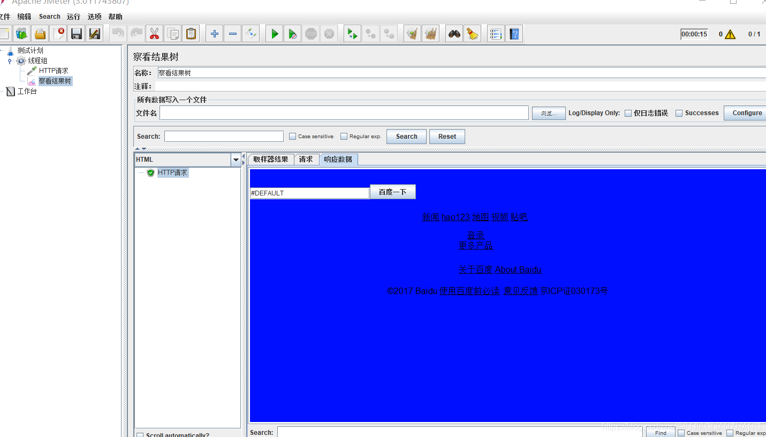Open the About Baidu link
The width and height of the screenshot is (766, 437).
click(518, 269)
